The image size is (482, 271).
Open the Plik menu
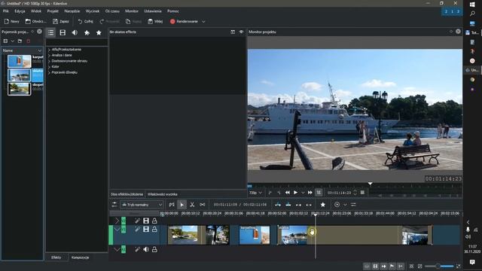point(6,11)
